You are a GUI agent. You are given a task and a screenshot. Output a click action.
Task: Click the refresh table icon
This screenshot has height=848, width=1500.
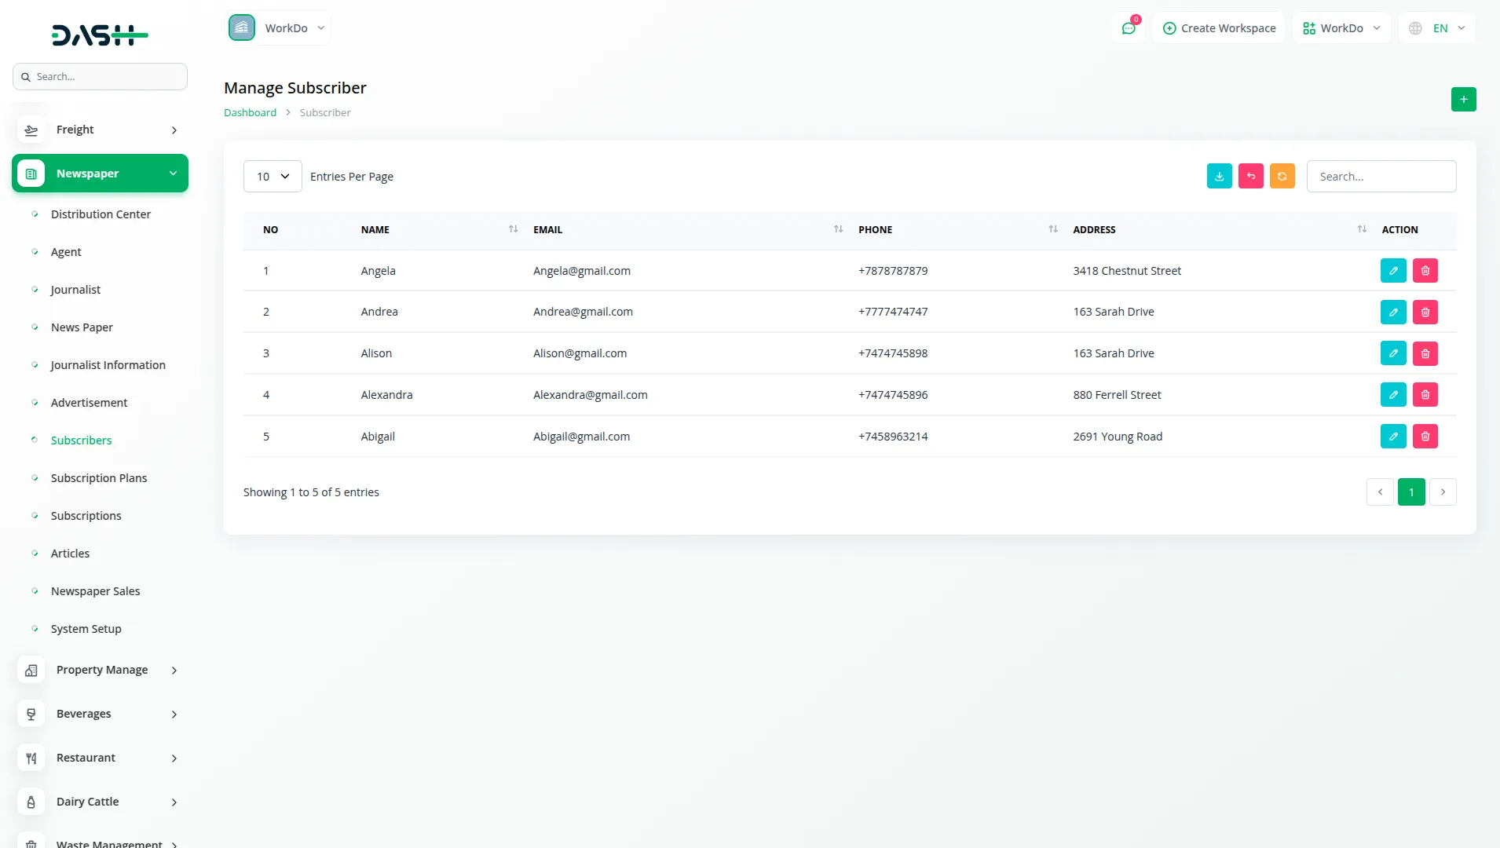pos(1282,176)
